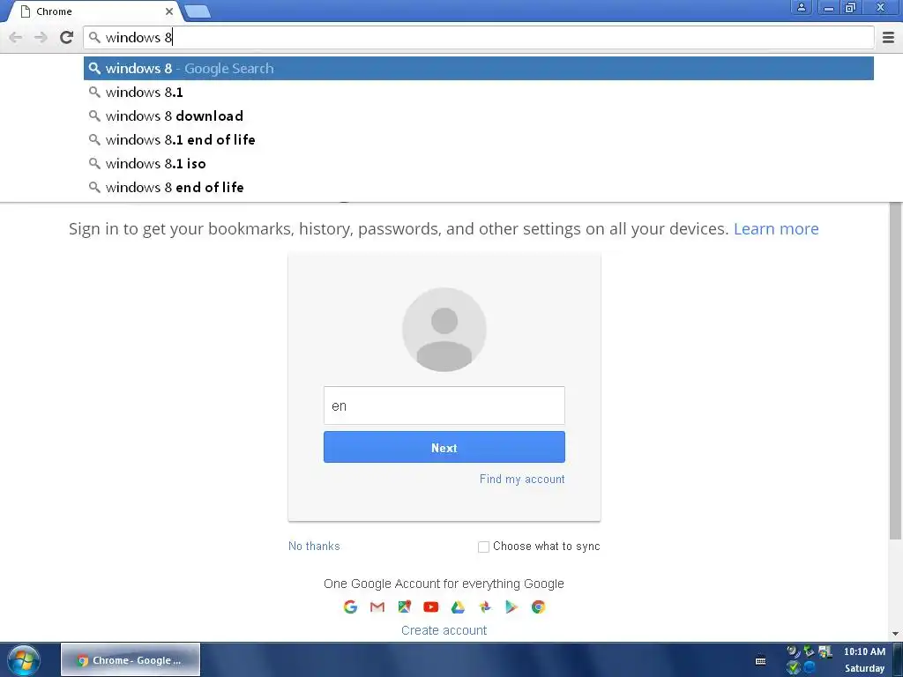Select Chrome - Google taskbar button

pos(131,659)
